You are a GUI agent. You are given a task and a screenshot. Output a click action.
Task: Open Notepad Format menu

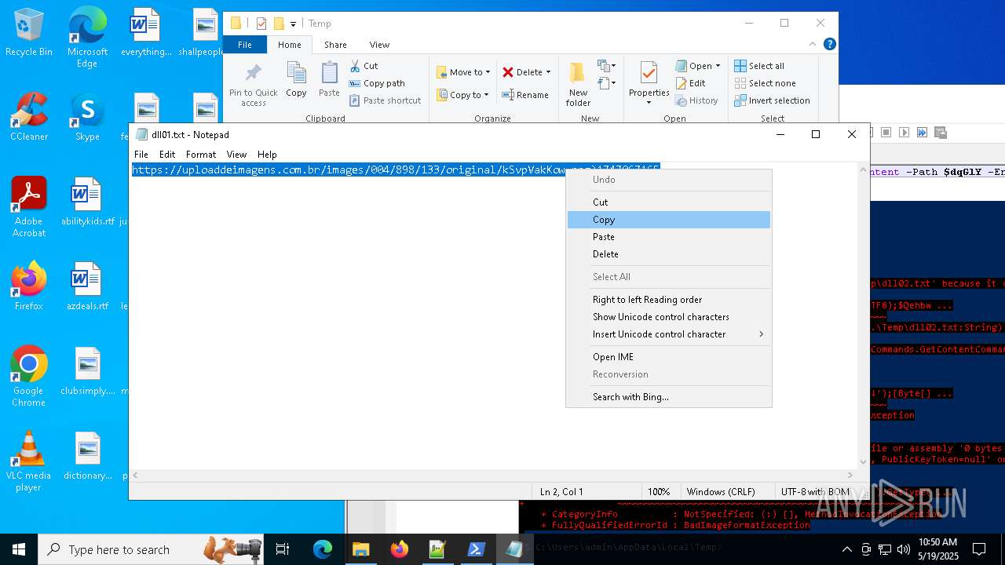pos(201,155)
